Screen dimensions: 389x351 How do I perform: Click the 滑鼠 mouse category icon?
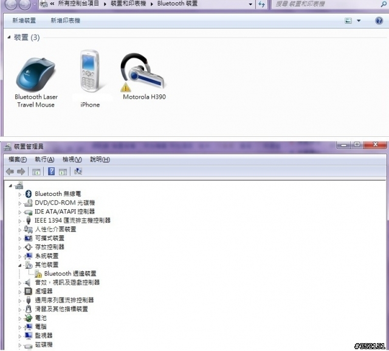tap(29, 309)
